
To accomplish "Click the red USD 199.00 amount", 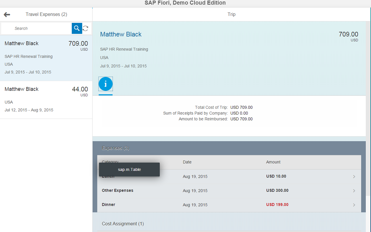I will [x=277, y=205].
